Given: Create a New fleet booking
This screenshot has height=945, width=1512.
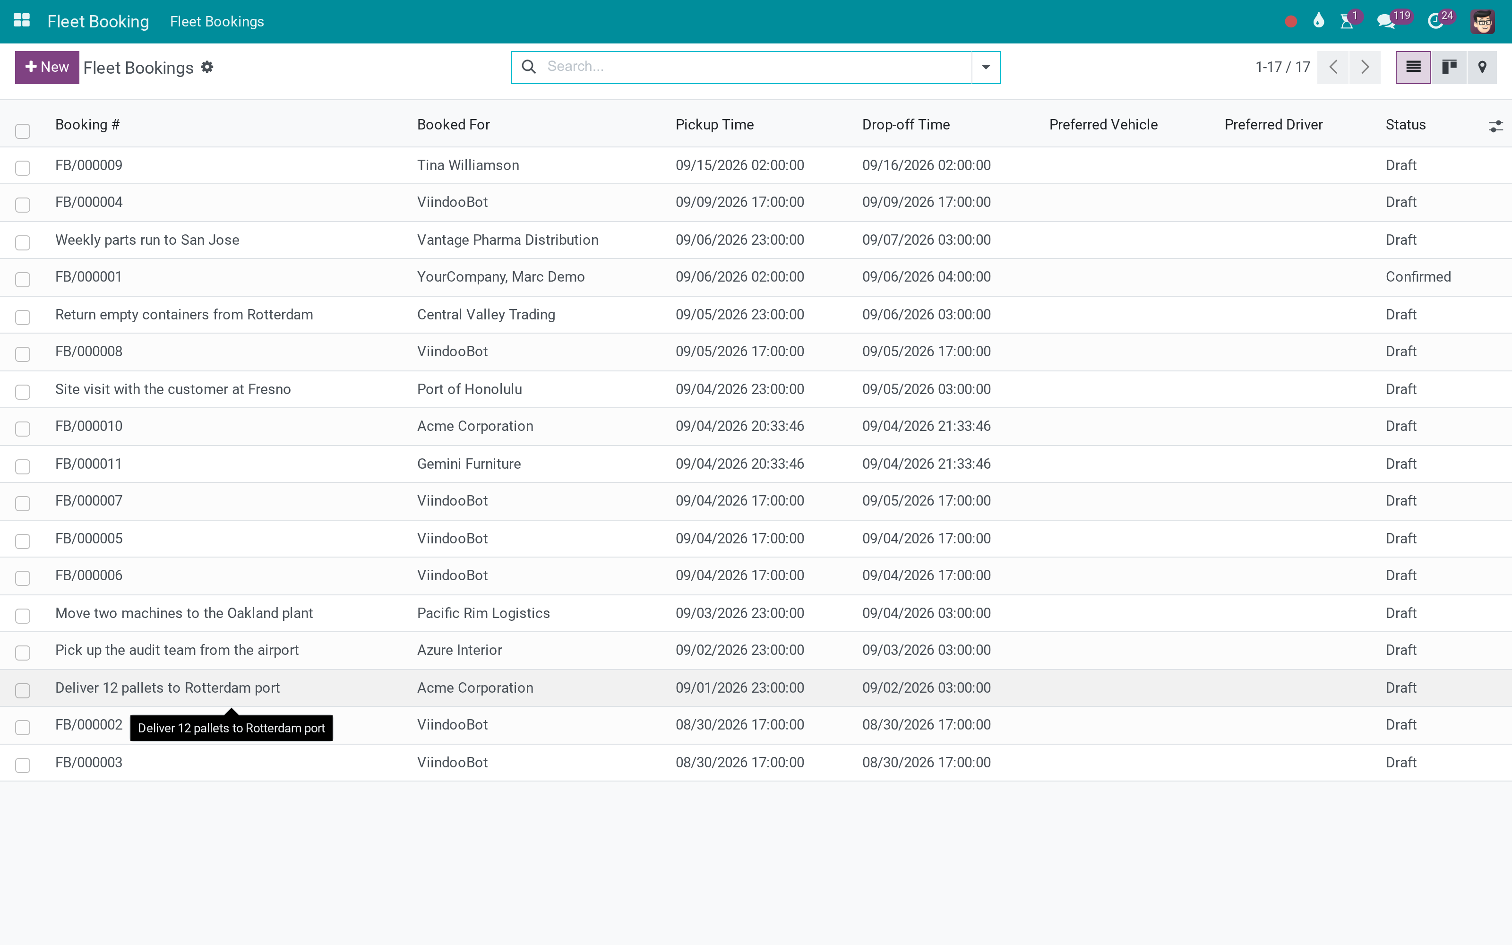Looking at the screenshot, I should coord(47,67).
